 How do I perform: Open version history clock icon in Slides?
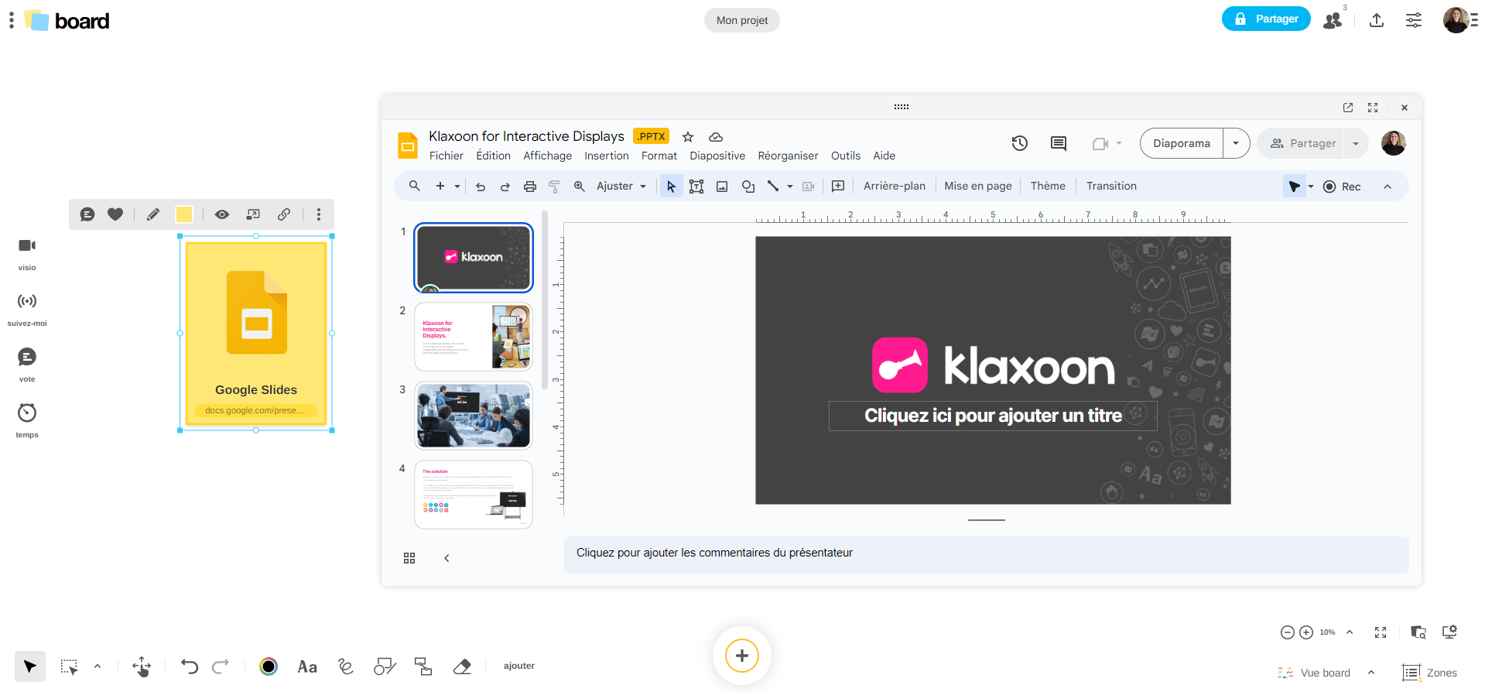coord(1019,143)
